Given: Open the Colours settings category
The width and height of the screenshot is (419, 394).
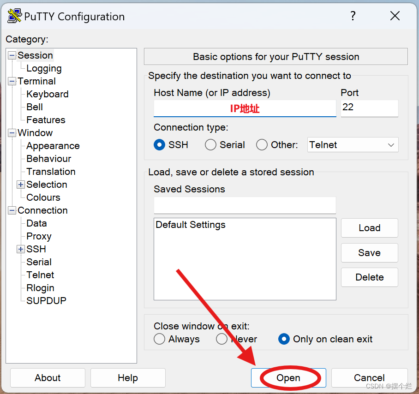Looking at the screenshot, I should click(x=43, y=197).
